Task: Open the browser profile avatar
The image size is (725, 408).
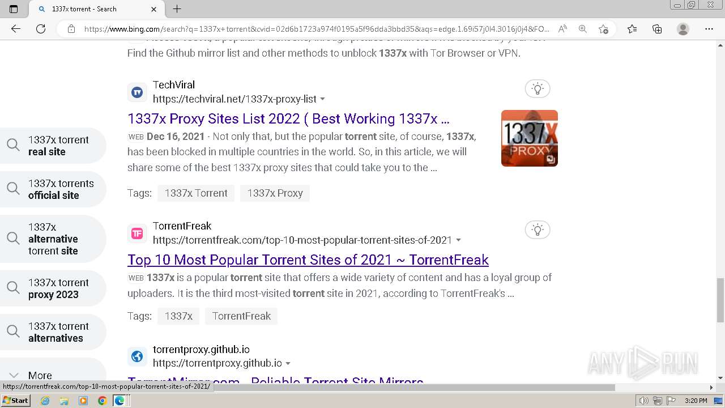Action: point(683,29)
